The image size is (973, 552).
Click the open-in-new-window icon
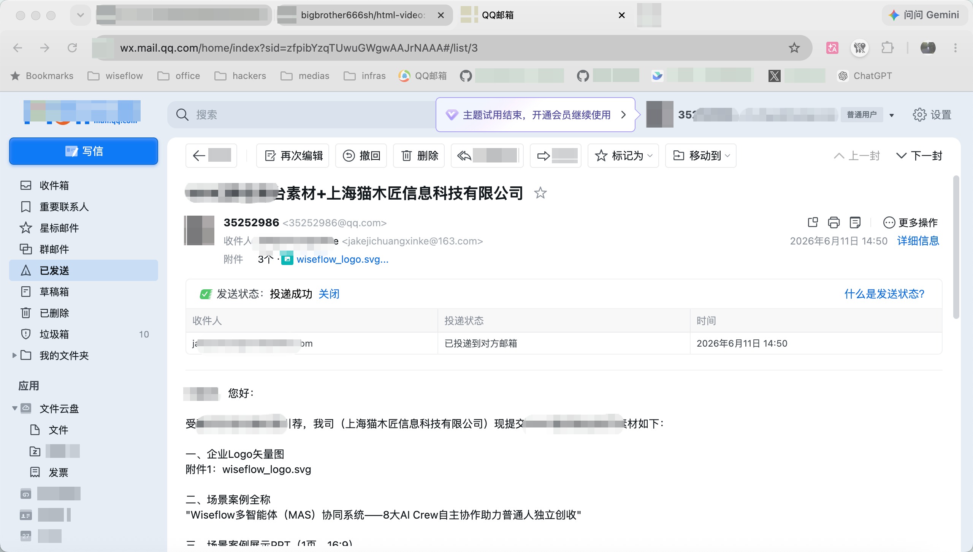(813, 222)
